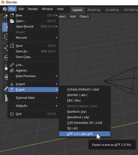Image resolution: width=138 pixels, height=155 pixels.
Task: Click the power Quit icon
Action: [x=12, y=114]
